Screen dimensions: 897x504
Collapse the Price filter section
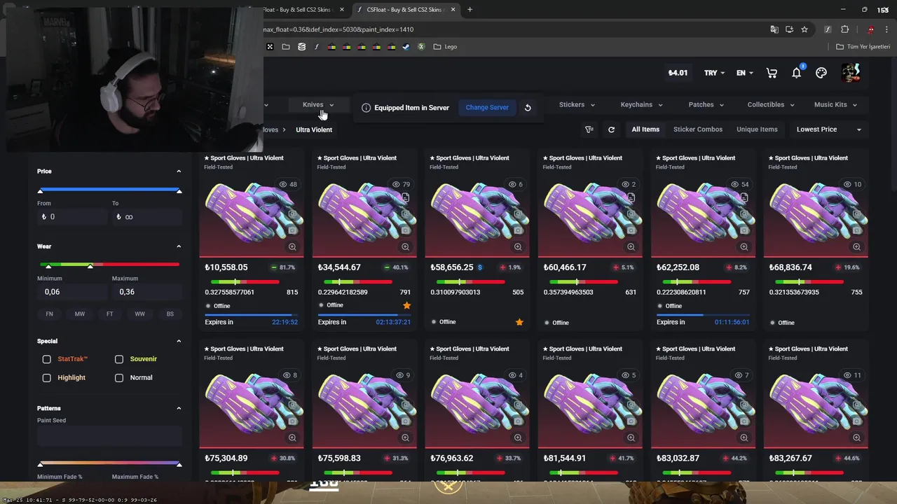click(x=179, y=171)
